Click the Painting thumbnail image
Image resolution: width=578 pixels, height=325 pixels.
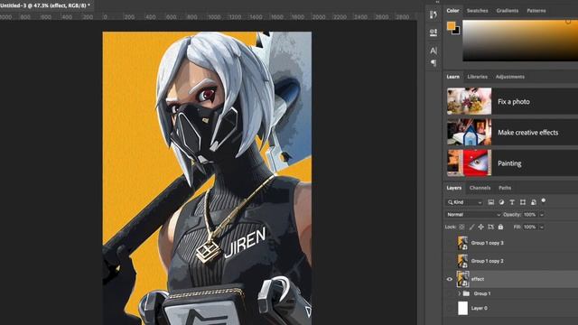tap(470, 162)
